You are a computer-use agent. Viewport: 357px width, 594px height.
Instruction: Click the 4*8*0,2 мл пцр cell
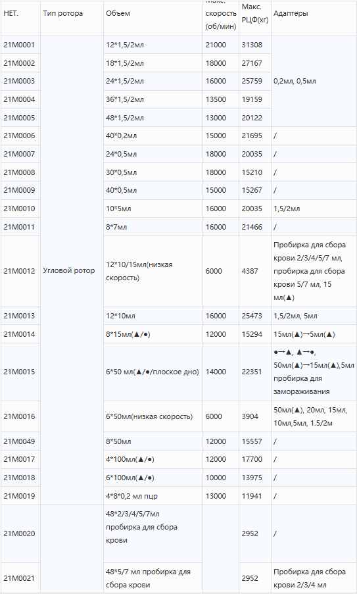pyautogui.click(x=131, y=496)
